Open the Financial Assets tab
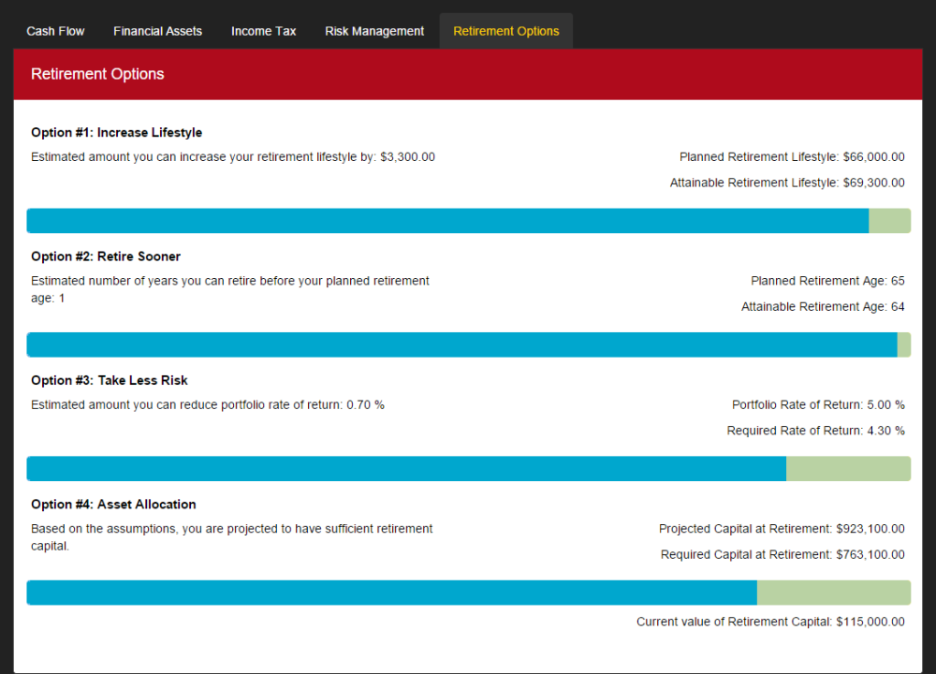The width and height of the screenshot is (936, 674). click(x=157, y=31)
